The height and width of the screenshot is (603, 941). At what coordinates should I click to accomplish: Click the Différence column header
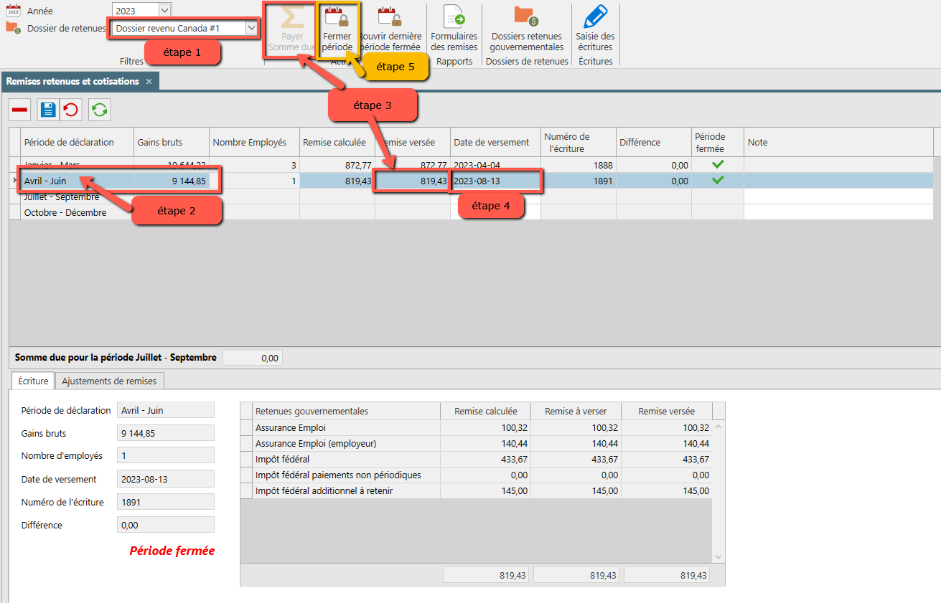[x=653, y=142]
